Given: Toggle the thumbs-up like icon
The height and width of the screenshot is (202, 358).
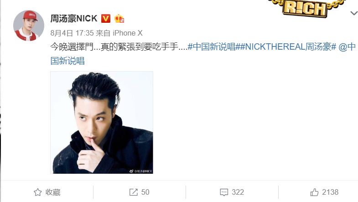Looking at the screenshot, I should tap(314, 192).
